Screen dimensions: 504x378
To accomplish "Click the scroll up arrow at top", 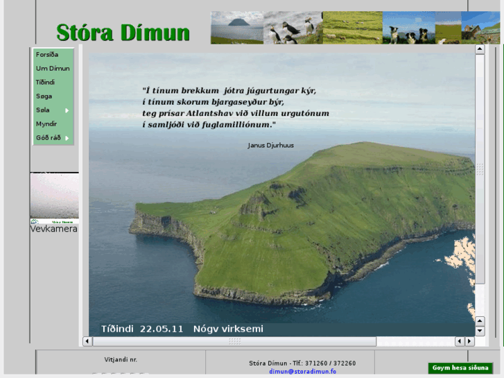I will click(x=480, y=49).
